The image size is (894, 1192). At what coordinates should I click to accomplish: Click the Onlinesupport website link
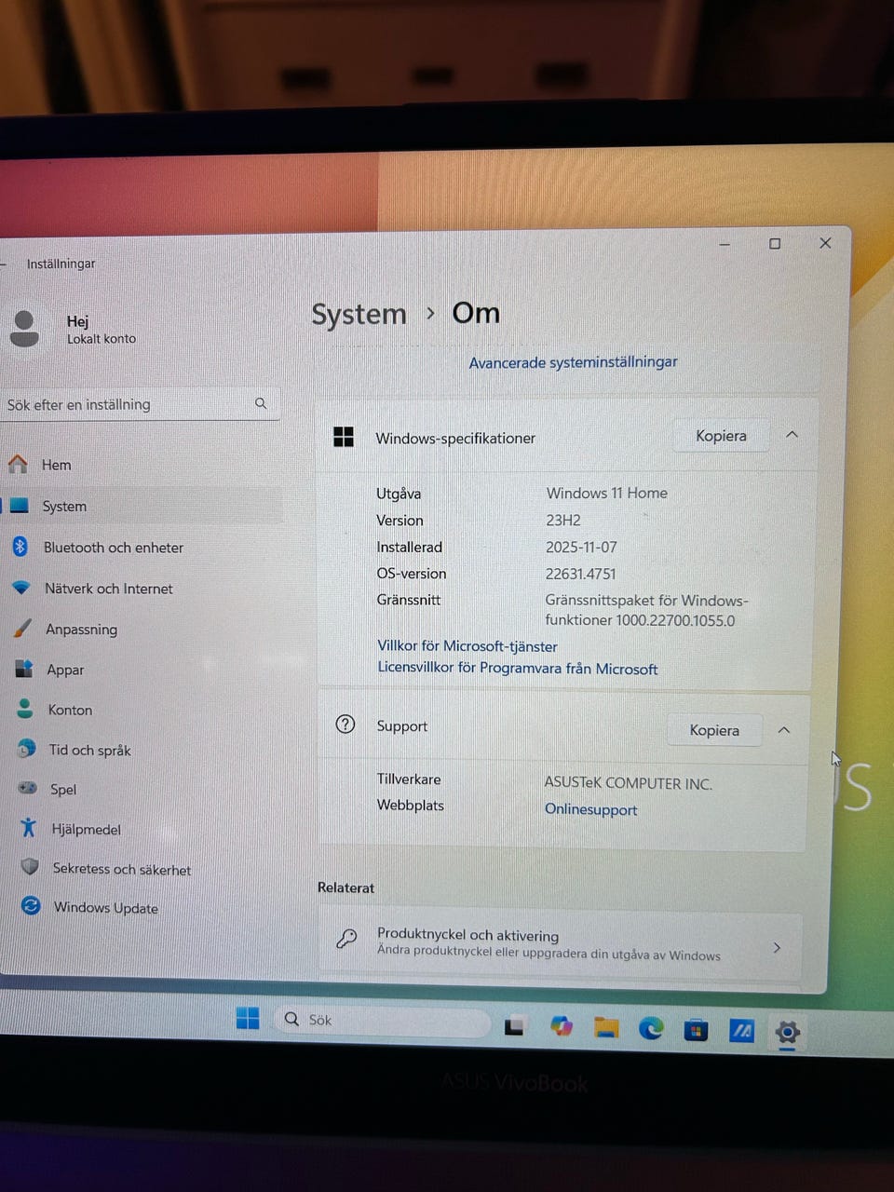pos(590,810)
